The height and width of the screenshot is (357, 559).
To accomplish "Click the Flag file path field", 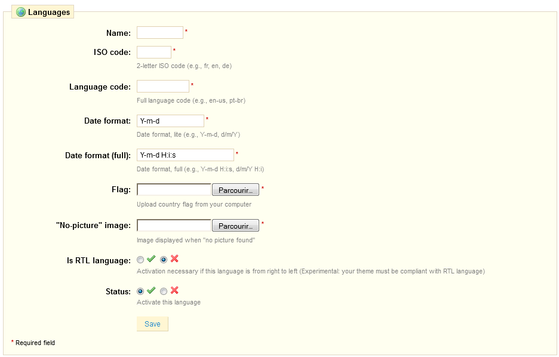I will point(174,190).
